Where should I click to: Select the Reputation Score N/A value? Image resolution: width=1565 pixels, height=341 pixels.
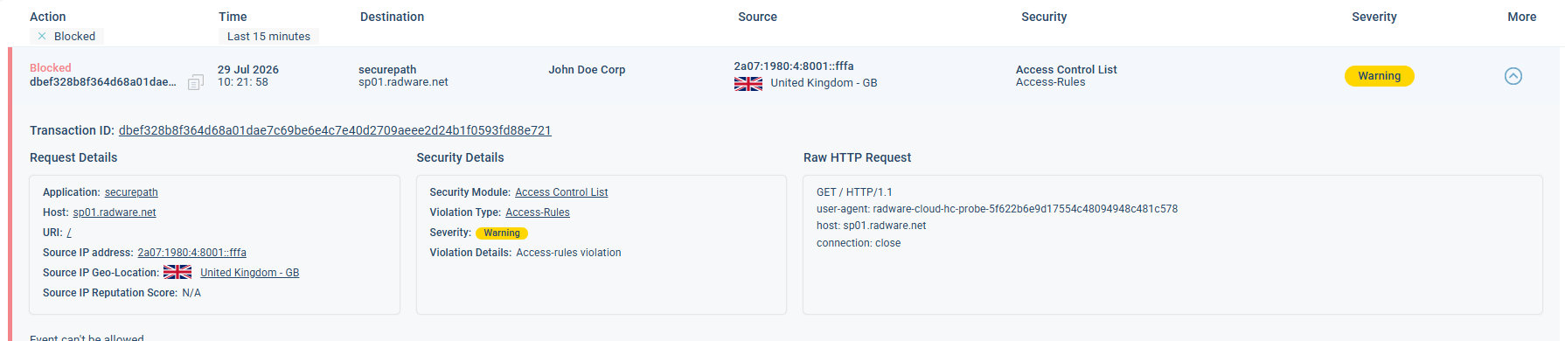point(191,293)
